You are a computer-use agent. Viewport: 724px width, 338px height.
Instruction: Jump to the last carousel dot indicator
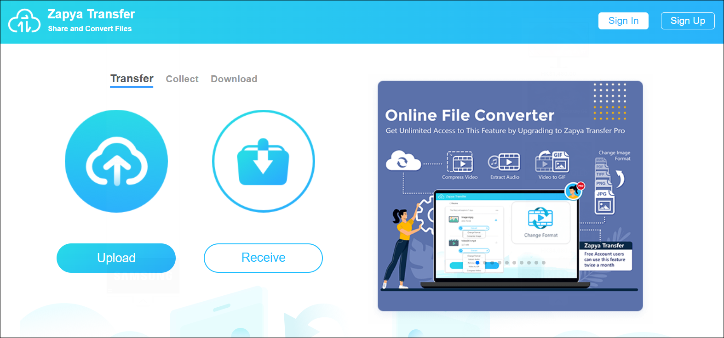click(x=544, y=263)
